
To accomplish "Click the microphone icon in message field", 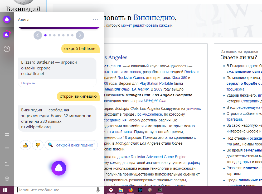I will point(98,190).
